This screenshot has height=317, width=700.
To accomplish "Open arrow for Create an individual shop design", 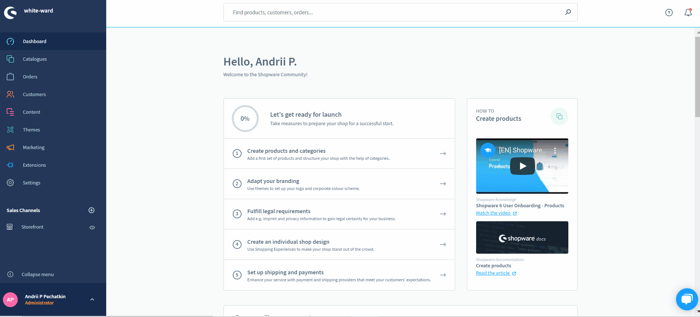I will [443, 244].
